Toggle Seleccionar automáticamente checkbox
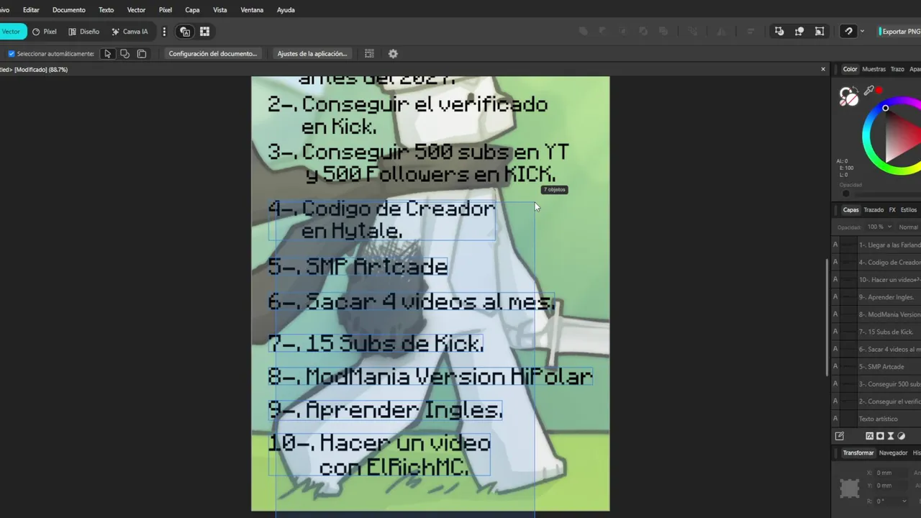Viewport: 921px width, 518px height. (12, 54)
